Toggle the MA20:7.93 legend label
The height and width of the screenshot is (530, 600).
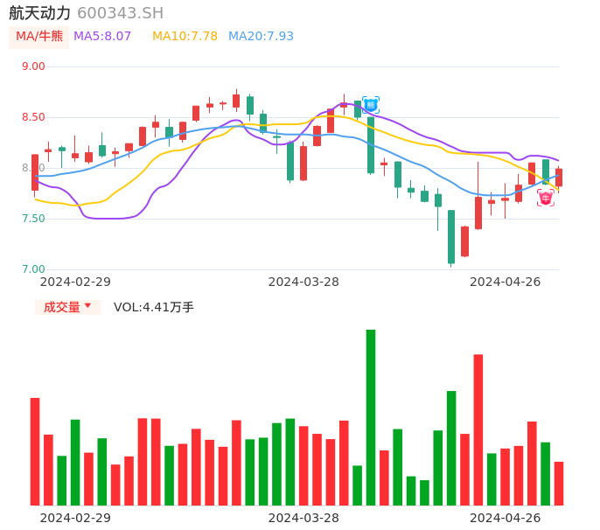pyautogui.click(x=261, y=37)
